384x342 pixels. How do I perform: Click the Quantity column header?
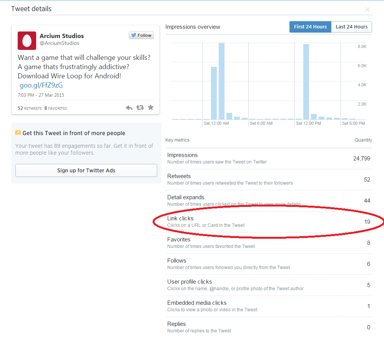pos(363,140)
